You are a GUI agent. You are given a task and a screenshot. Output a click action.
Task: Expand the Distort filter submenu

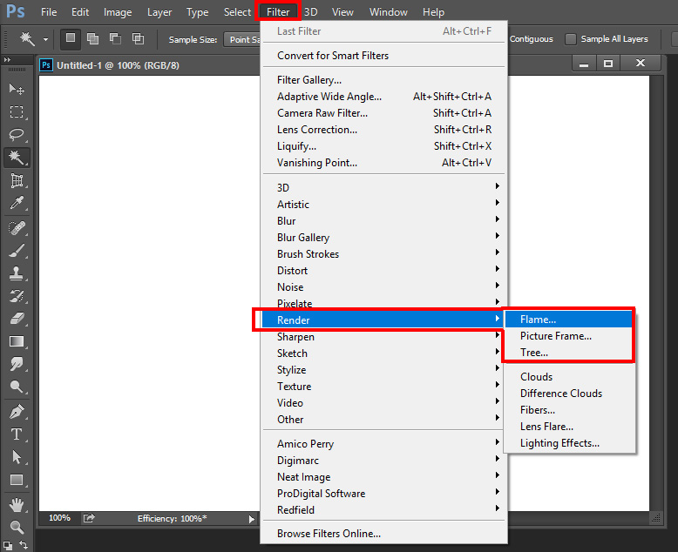coord(383,271)
